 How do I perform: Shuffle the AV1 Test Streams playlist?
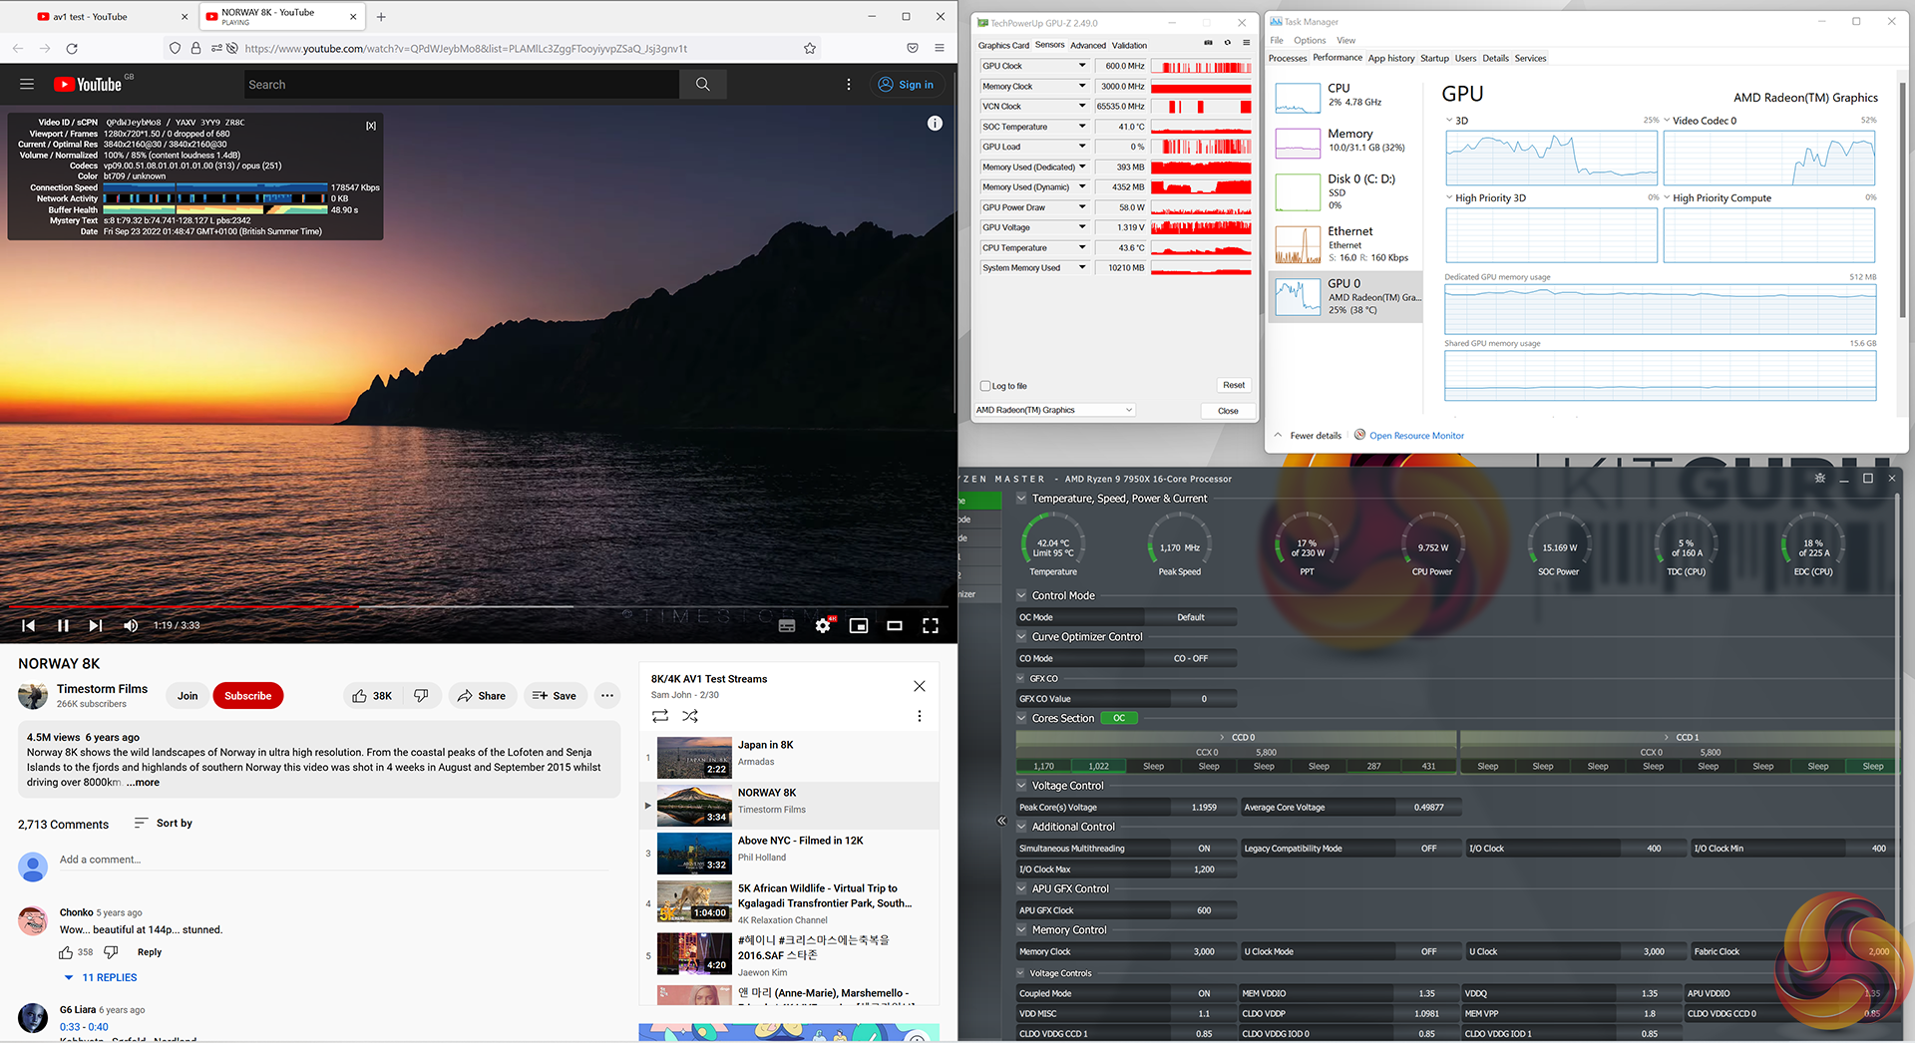[x=690, y=716]
